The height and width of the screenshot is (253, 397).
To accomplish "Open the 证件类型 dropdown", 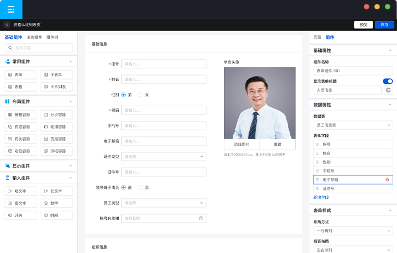I will tap(163, 156).
